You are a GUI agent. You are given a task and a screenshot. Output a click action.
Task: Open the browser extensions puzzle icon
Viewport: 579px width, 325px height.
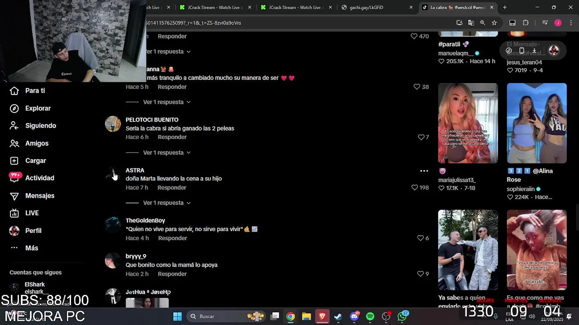[x=526, y=23]
